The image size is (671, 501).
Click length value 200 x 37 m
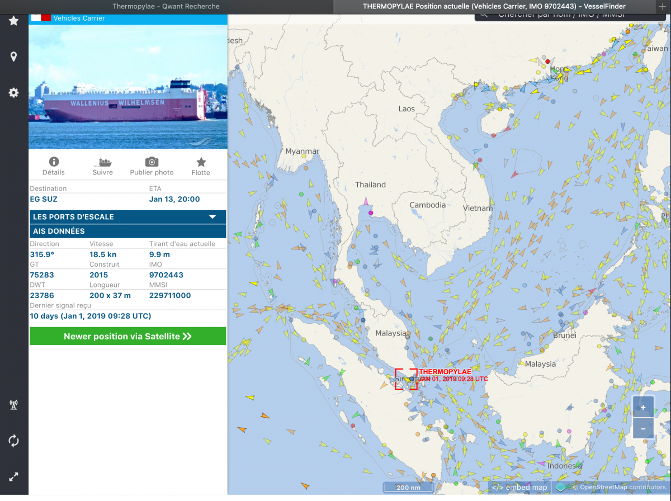pyautogui.click(x=110, y=295)
